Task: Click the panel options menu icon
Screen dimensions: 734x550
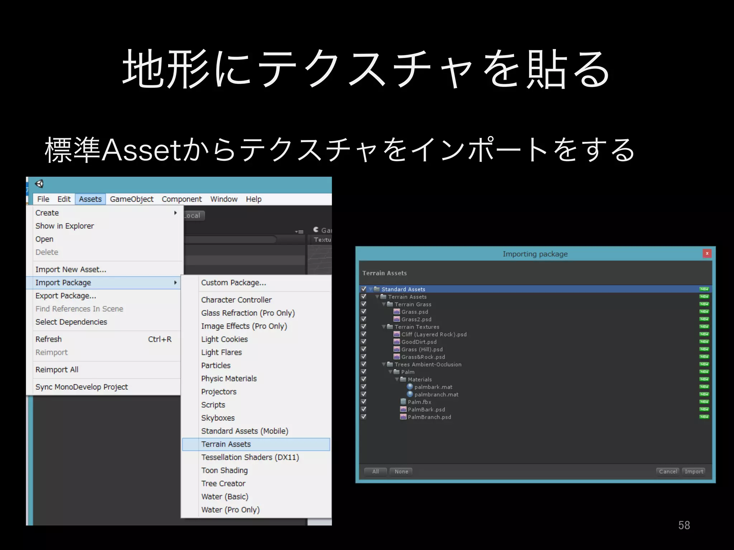Action: point(299,232)
